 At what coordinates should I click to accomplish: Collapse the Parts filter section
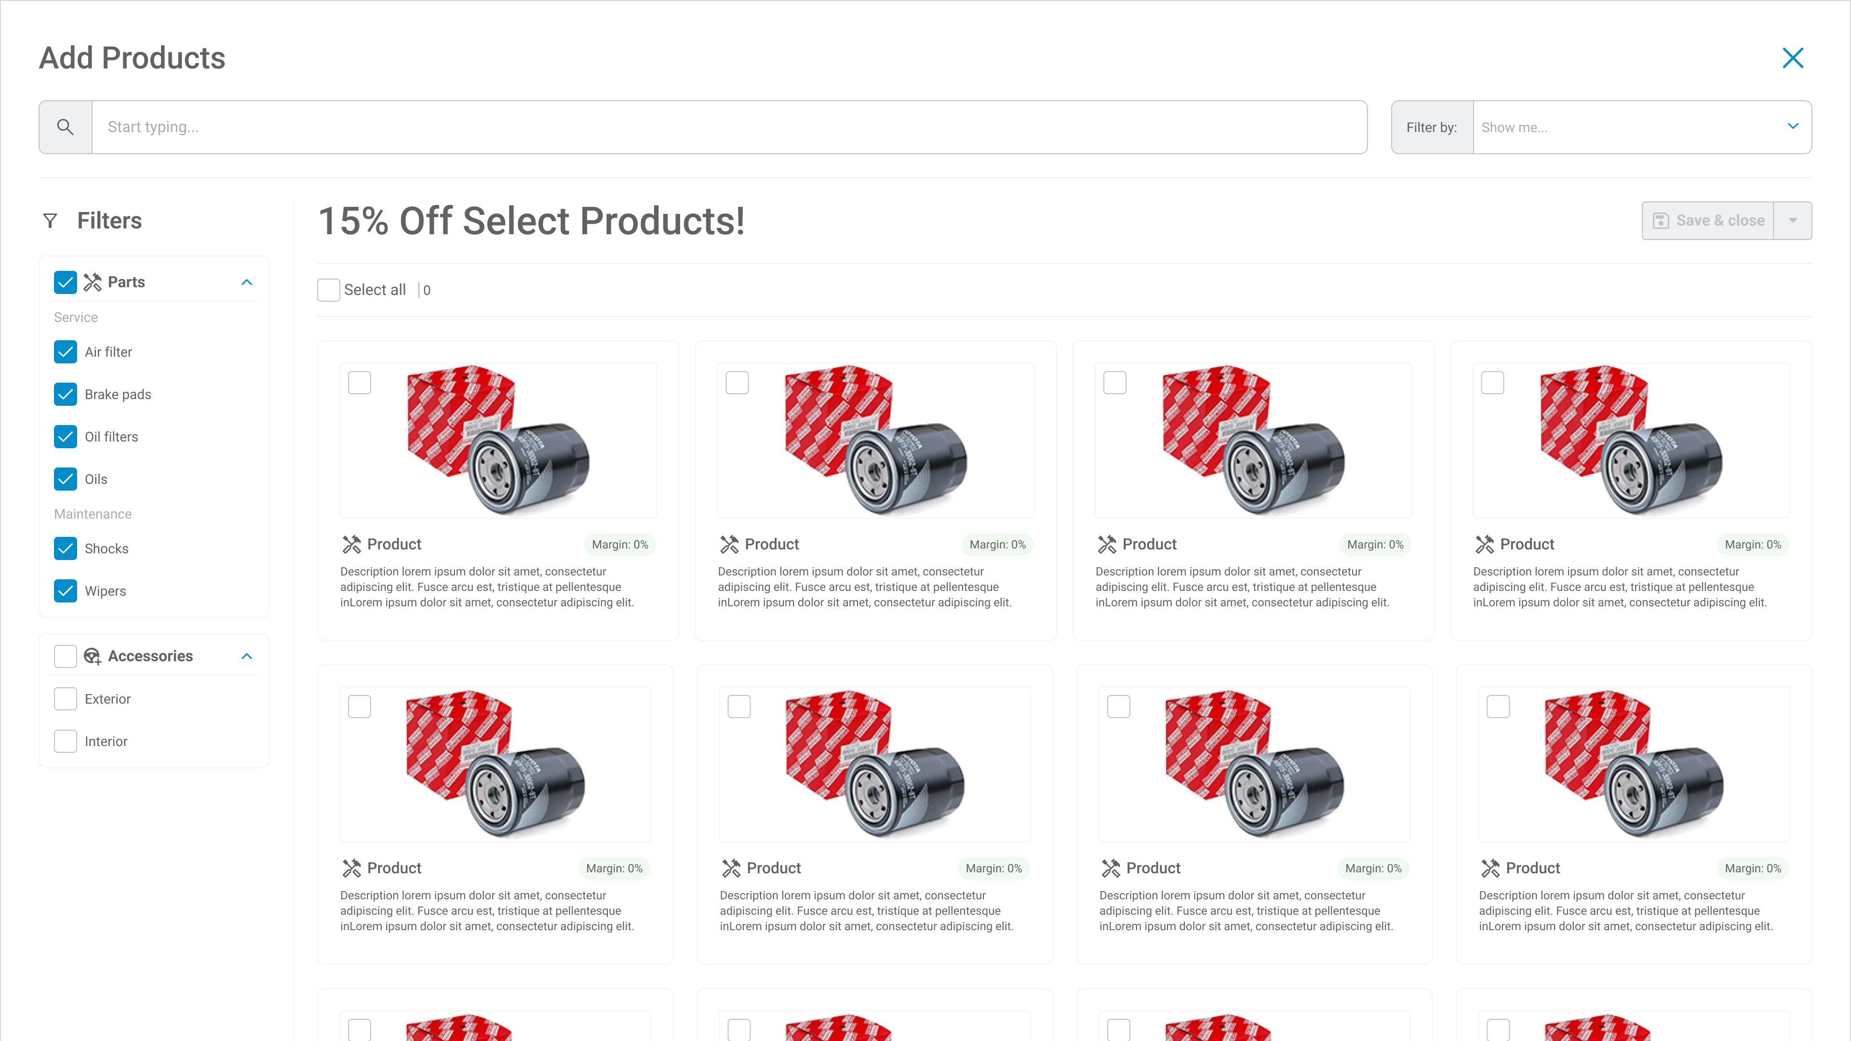(x=246, y=282)
